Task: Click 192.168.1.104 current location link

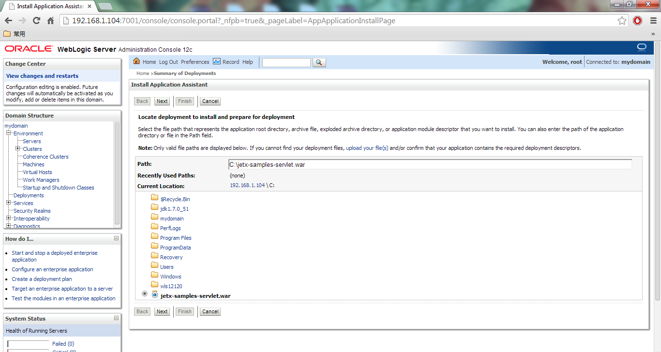Action: (x=247, y=186)
